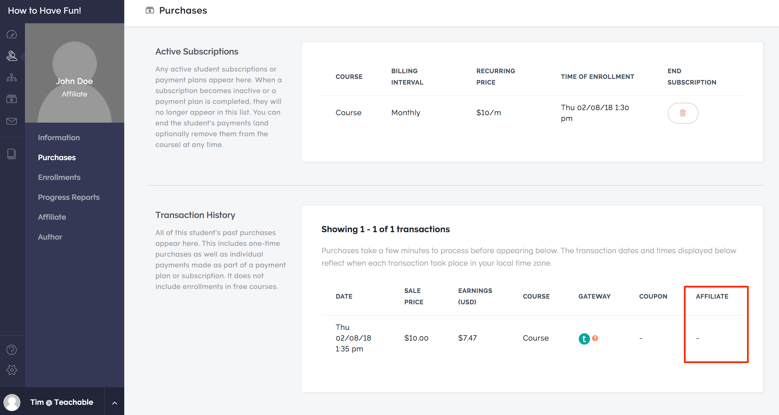Click the TIME OF ENROLLMENT column header

pyautogui.click(x=597, y=77)
